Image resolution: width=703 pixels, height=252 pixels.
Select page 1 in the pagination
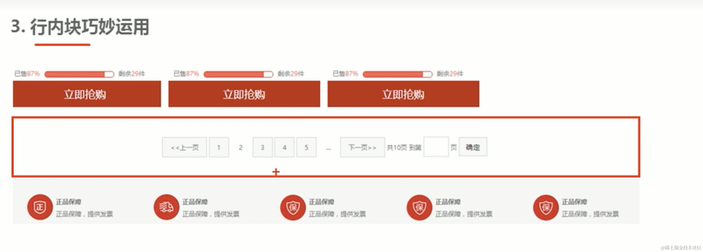pos(219,147)
